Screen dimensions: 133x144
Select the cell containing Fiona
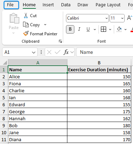[x=38, y=84]
